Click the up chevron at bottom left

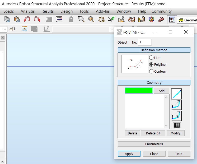coord(2,161)
